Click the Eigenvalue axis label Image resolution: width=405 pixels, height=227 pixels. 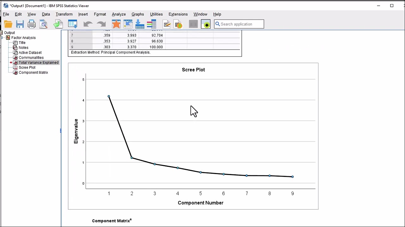(x=76, y=131)
